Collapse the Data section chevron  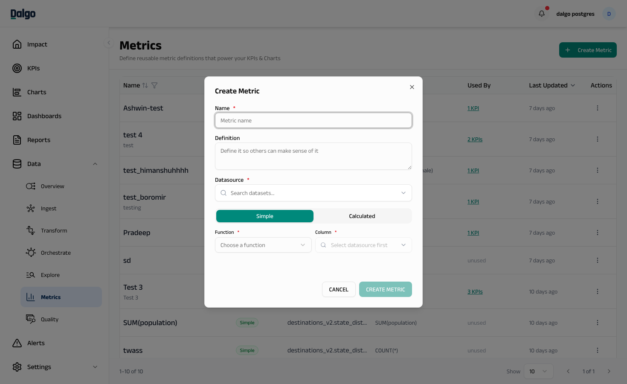point(95,164)
